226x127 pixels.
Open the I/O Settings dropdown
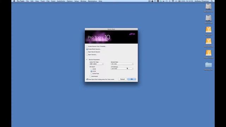[x=122, y=69]
